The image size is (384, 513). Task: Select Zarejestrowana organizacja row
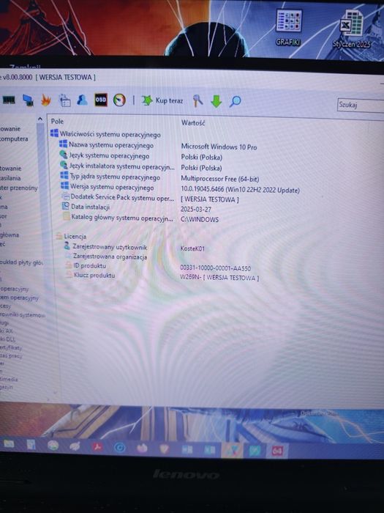pyautogui.click(x=106, y=256)
